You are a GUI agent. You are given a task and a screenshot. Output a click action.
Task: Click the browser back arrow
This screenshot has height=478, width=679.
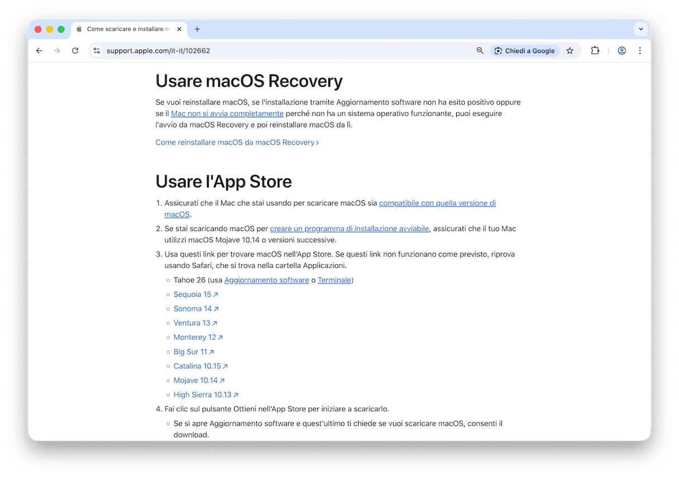click(39, 51)
